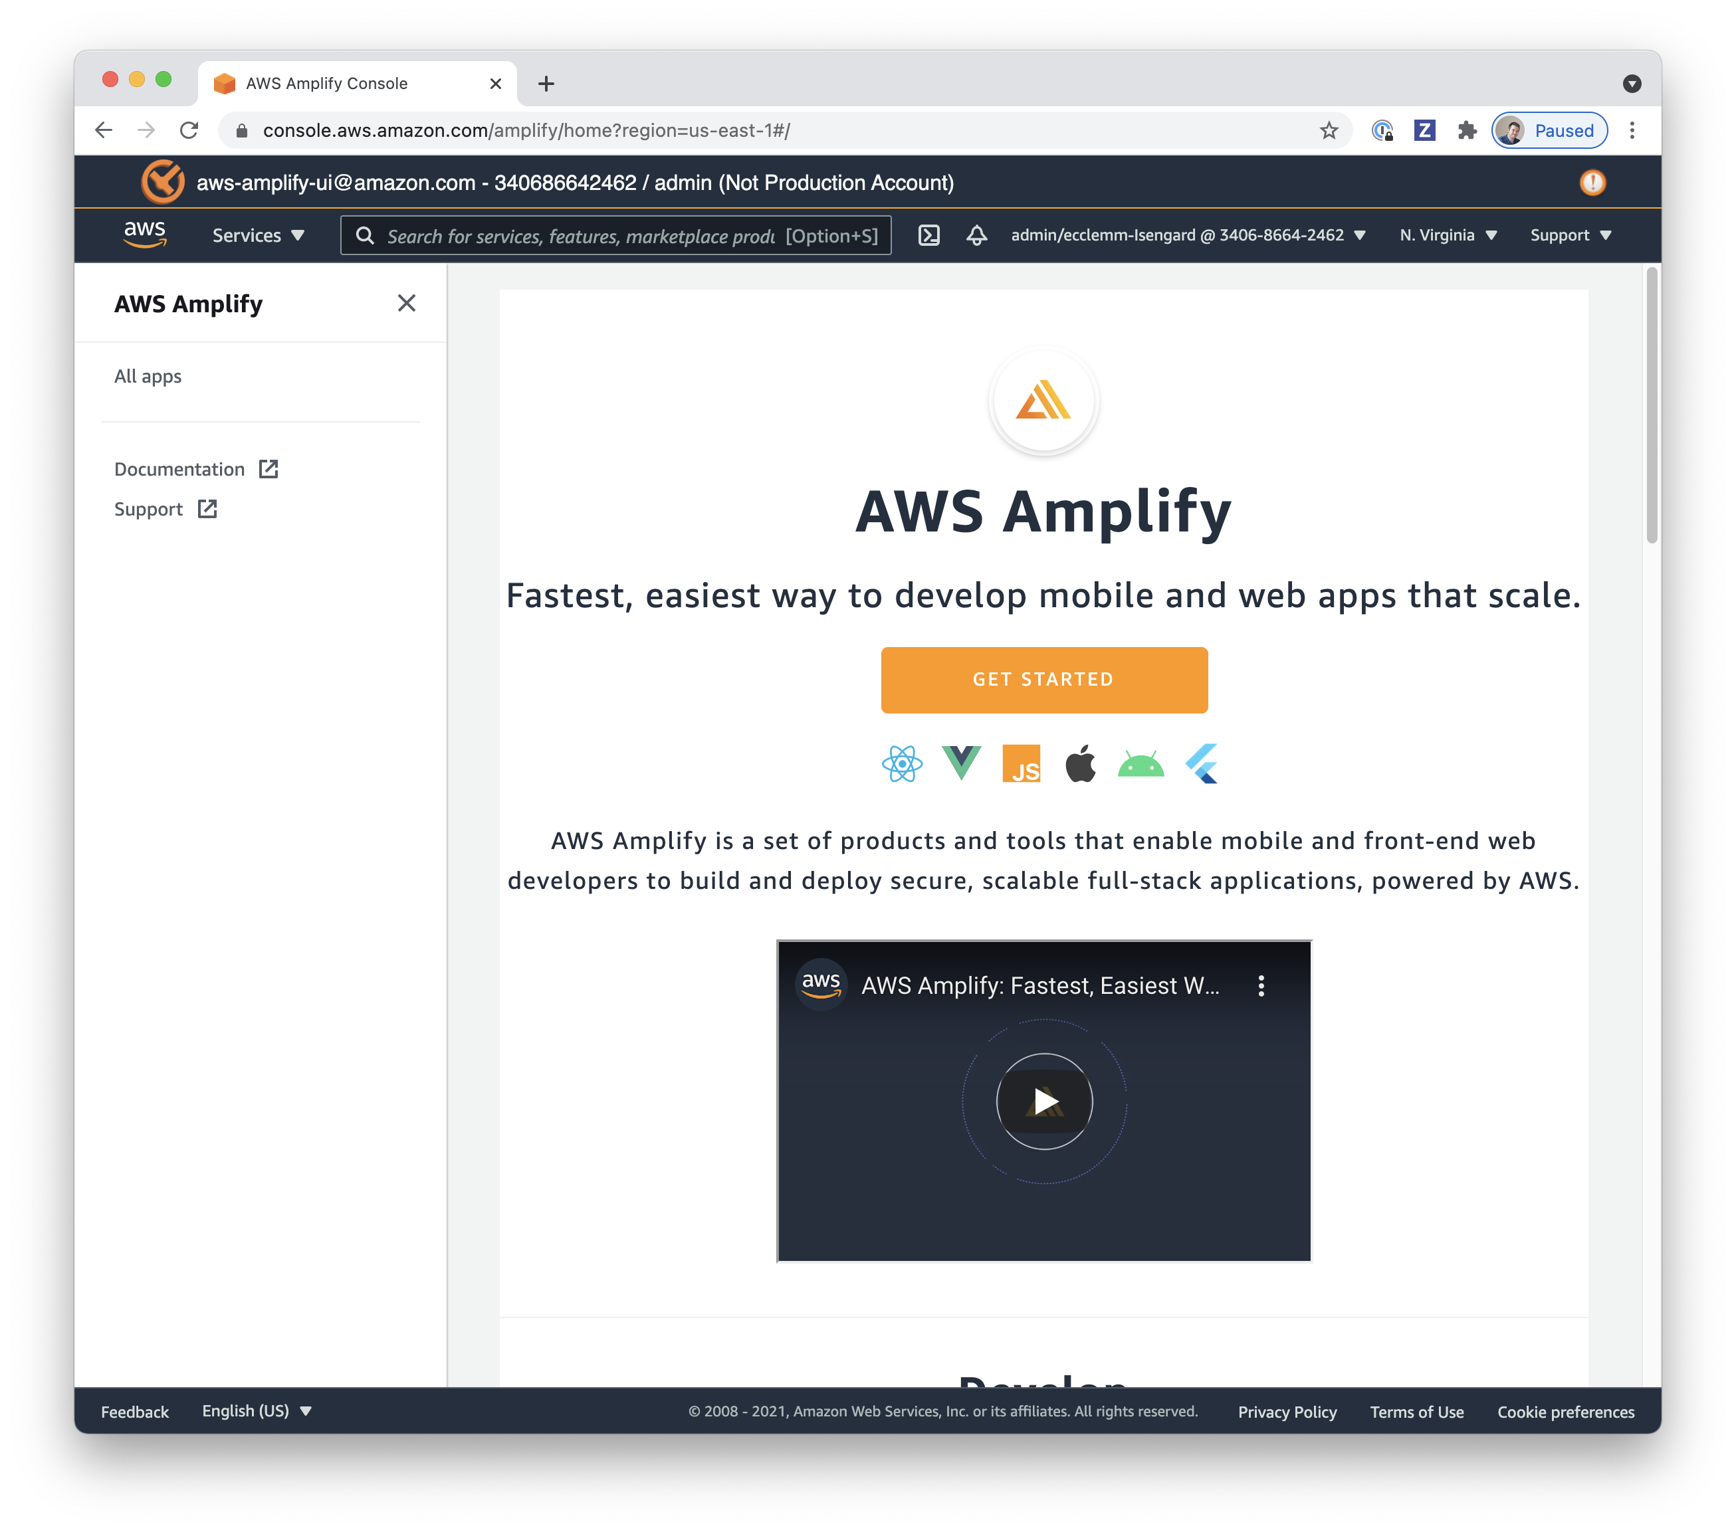Click the Amplify logo in the hero
Screen dimensions: 1736x1532
[x=1044, y=401]
